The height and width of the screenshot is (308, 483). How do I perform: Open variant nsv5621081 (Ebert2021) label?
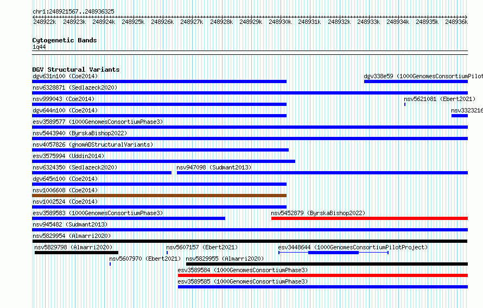coord(440,99)
